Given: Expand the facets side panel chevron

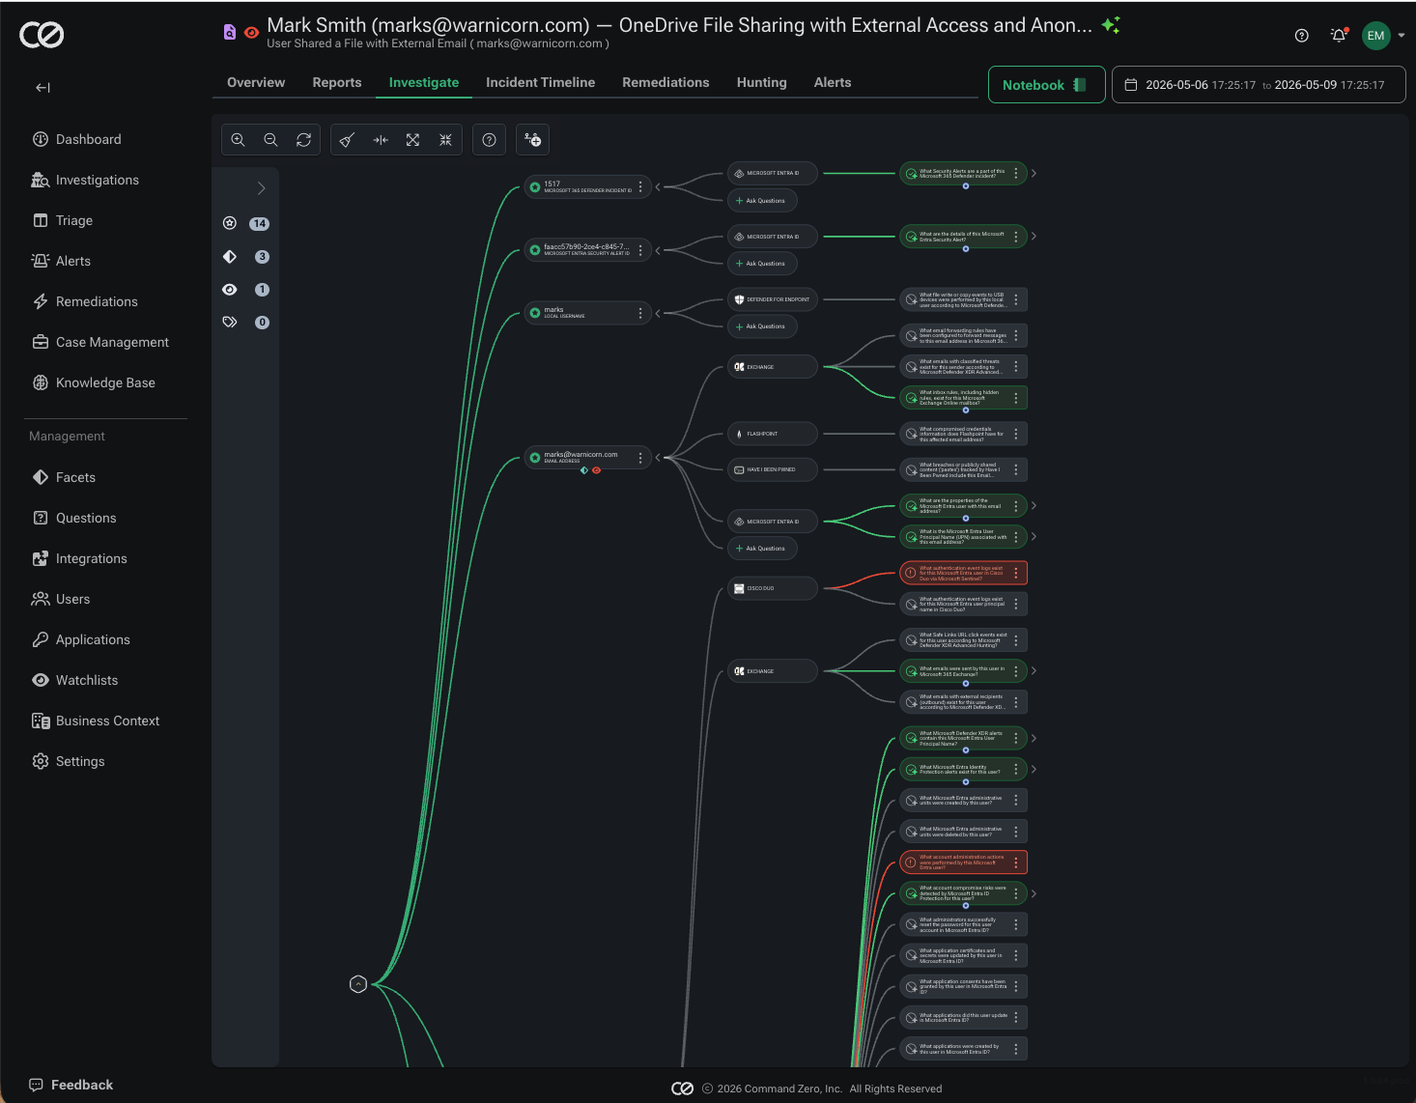Looking at the screenshot, I should tap(261, 188).
